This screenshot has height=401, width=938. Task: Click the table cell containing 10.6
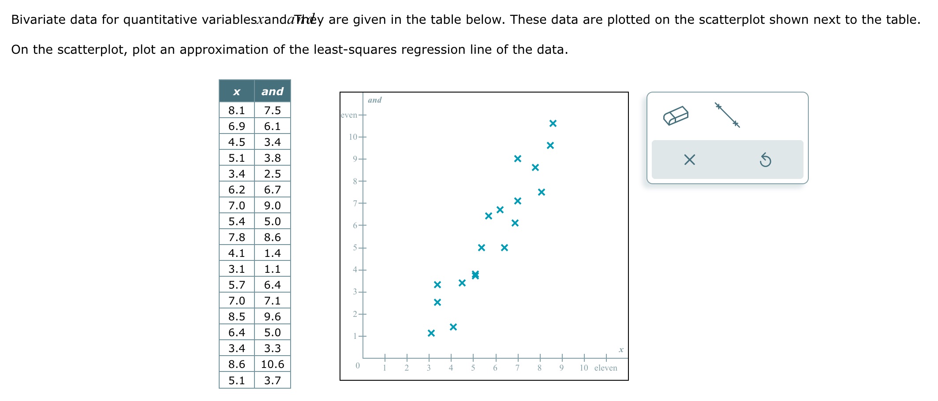click(273, 364)
